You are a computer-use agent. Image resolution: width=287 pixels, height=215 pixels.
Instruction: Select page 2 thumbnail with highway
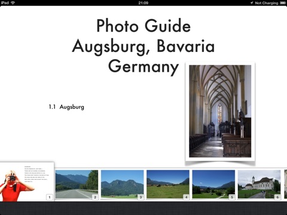pyautogui.click(x=77, y=184)
